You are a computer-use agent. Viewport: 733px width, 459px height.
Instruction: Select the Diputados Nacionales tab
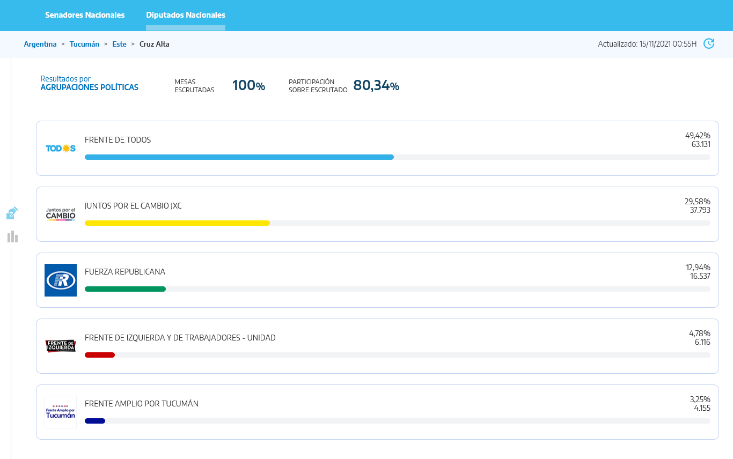(186, 15)
